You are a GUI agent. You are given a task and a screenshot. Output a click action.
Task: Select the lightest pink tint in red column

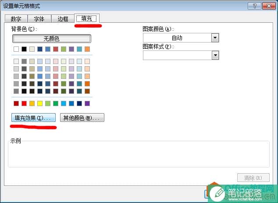pyautogui.click(x=56, y=61)
